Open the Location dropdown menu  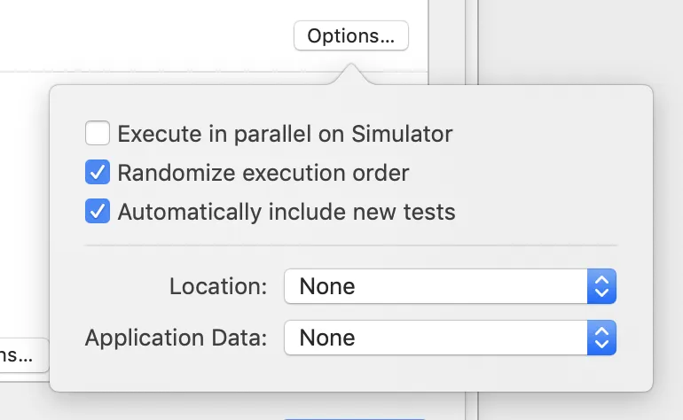[x=449, y=286]
